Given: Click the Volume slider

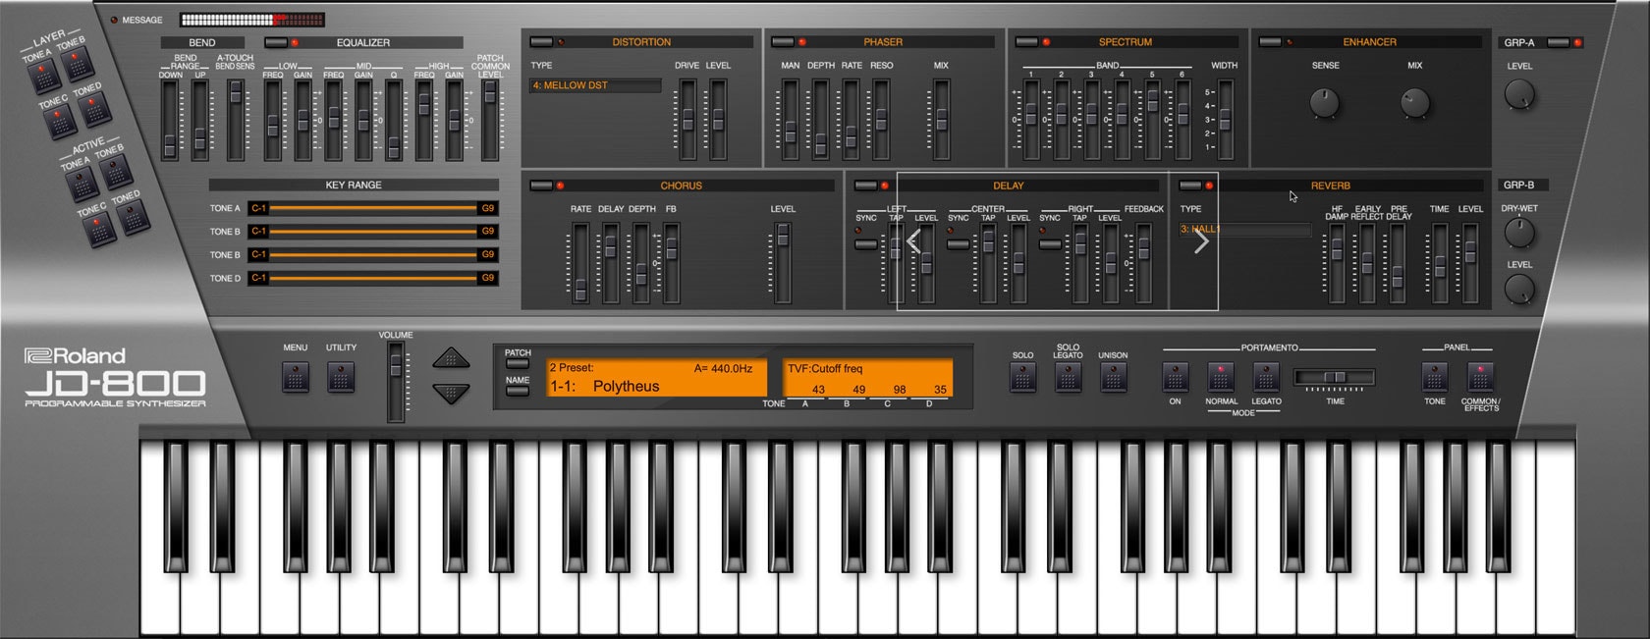Looking at the screenshot, I should coord(396,382).
